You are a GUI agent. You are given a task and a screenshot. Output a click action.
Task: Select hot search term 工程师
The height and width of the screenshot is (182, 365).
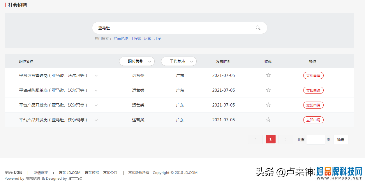(136, 39)
